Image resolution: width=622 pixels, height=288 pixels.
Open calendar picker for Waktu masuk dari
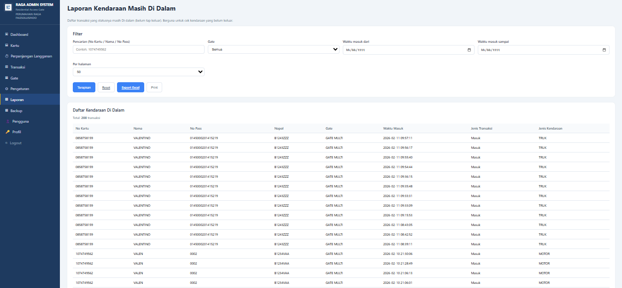pyautogui.click(x=469, y=50)
